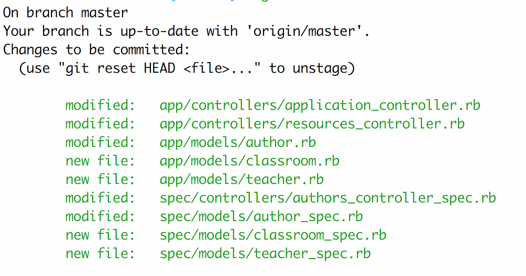This screenshot has width=526, height=276.
Task: Click spec/models/author_spec.rb entry
Action: click(261, 216)
